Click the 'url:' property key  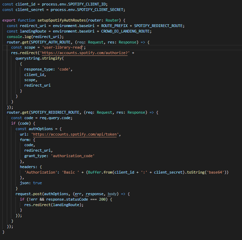[x=24, y=135]
